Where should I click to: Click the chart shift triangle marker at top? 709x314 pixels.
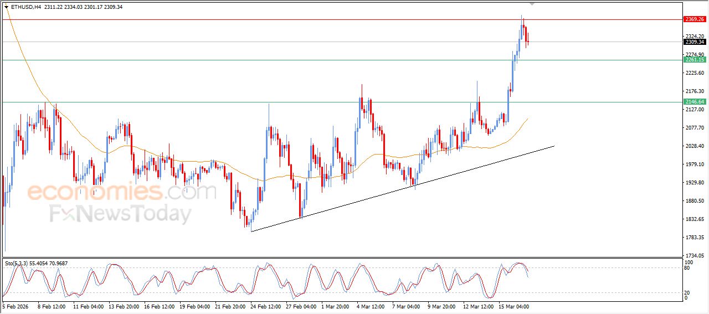(x=532, y=4)
